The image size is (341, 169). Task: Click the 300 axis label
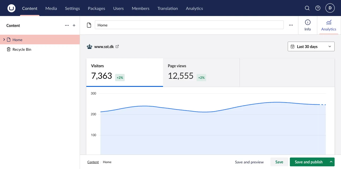pyautogui.click(x=94, y=93)
